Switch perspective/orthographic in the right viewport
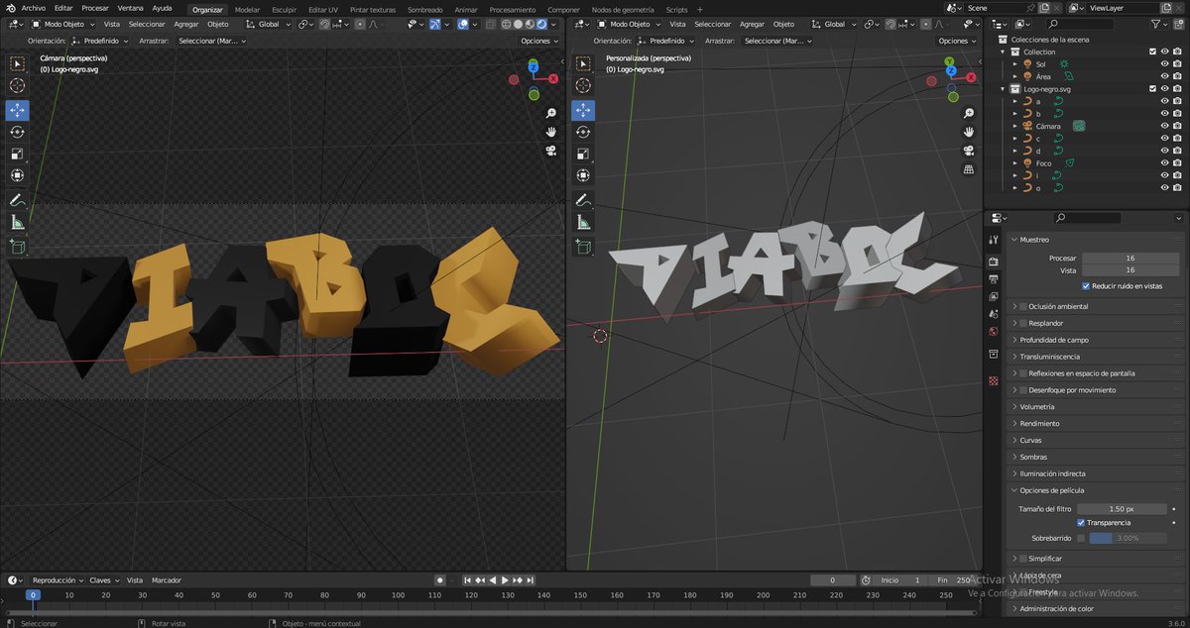The height and width of the screenshot is (628, 1190). click(969, 169)
